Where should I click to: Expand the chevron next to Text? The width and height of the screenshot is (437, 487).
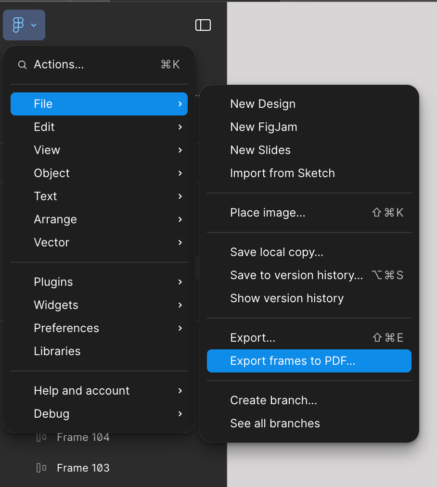[180, 196]
